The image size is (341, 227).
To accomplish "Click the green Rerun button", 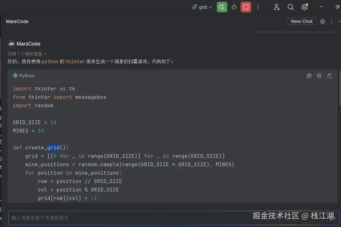I will (x=222, y=7).
